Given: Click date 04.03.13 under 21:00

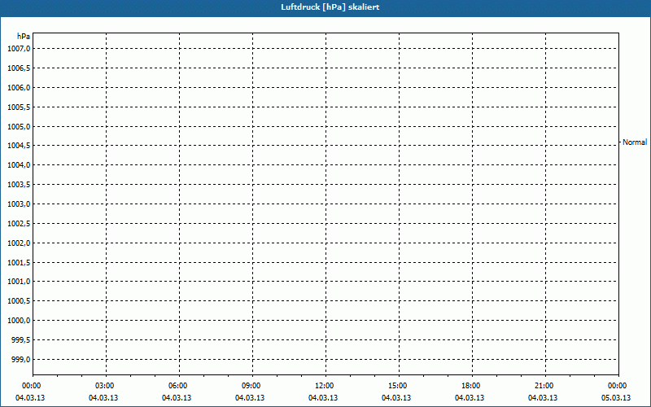Looking at the screenshot, I should (543, 398).
